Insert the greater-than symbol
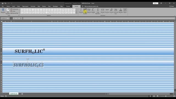Viewport: 176px width, 99px height. pos(52,10)
